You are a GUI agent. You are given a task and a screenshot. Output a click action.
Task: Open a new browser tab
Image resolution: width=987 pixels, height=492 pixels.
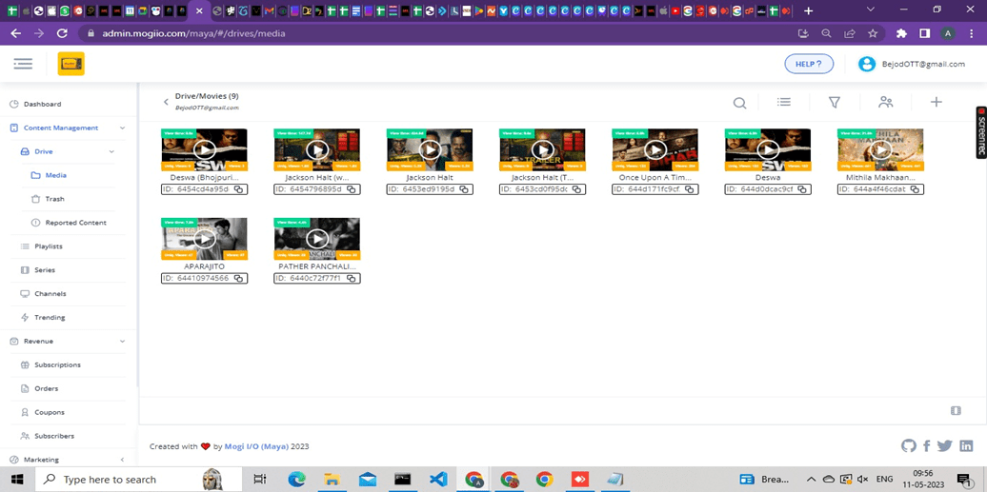coord(809,10)
